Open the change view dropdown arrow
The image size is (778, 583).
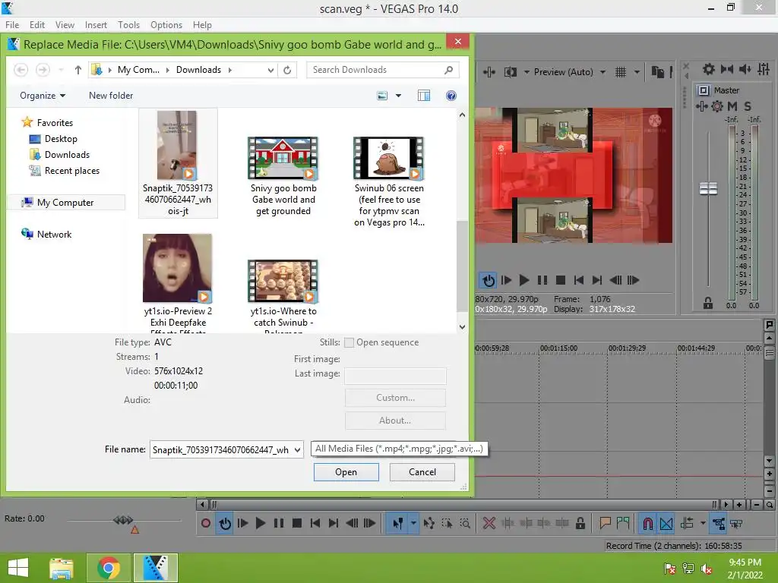pyautogui.click(x=398, y=96)
